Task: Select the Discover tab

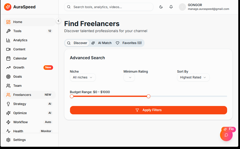Action: click(77, 43)
